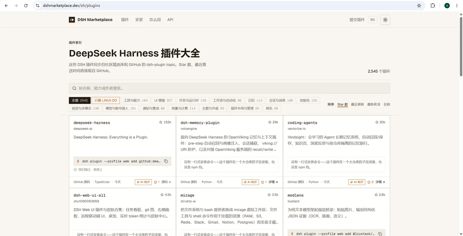The height and width of the screenshot is (236, 463).
Task: Filter by UI 增强 category
Action: click(x=163, y=100)
